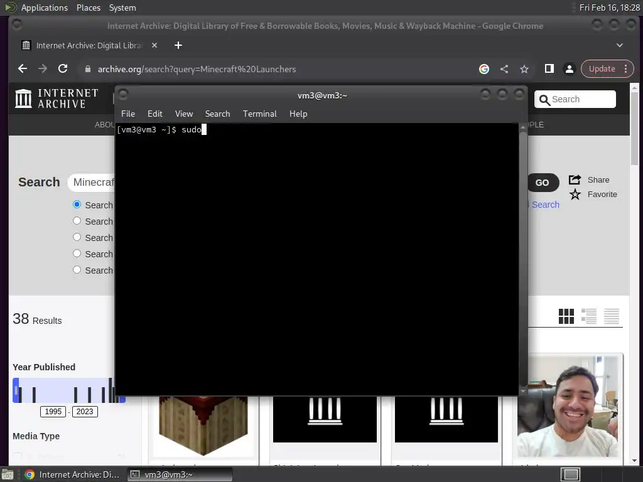The image size is (643, 482).
Task: View site info via lock icon
Action: point(87,69)
